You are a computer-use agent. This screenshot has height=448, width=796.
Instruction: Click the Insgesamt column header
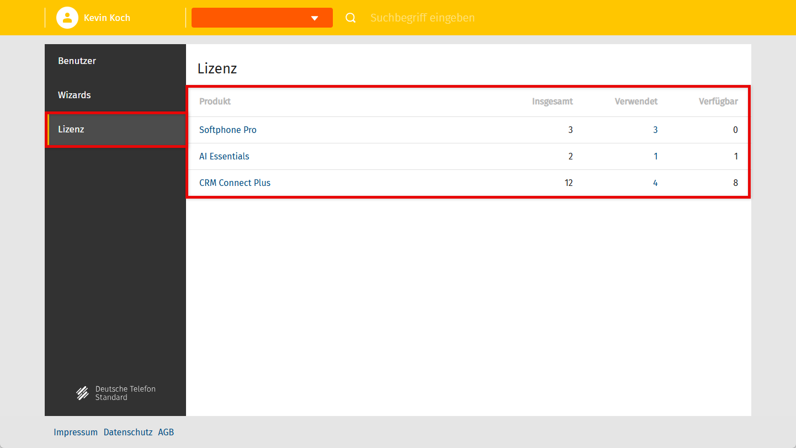(x=552, y=102)
